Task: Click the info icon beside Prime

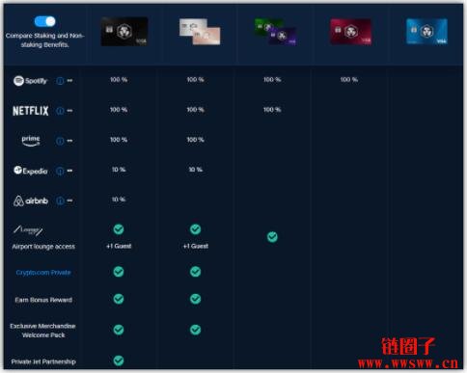Action: pyautogui.click(x=60, y=141)
